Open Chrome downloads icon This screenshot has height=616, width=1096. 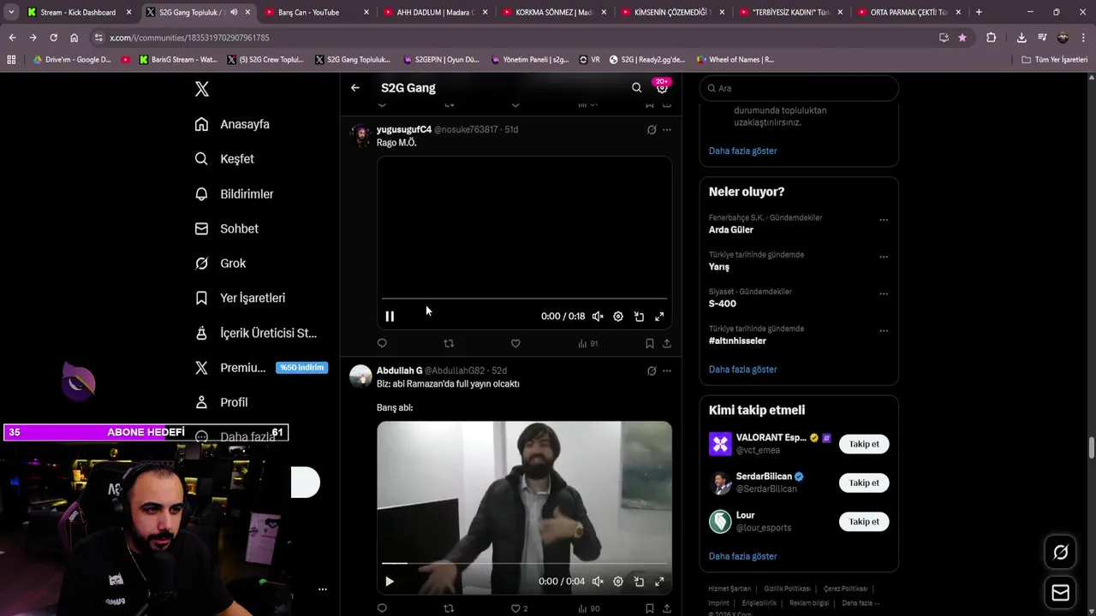(x=1022, y=38)
